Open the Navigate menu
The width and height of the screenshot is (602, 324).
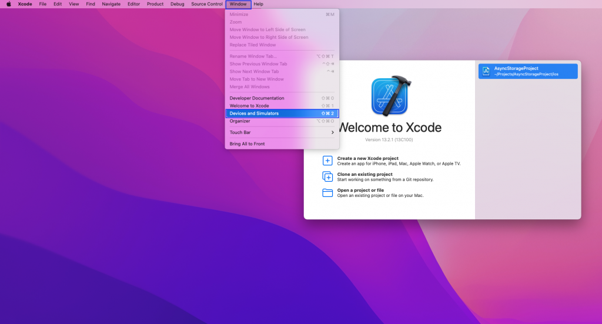[111, 4]
